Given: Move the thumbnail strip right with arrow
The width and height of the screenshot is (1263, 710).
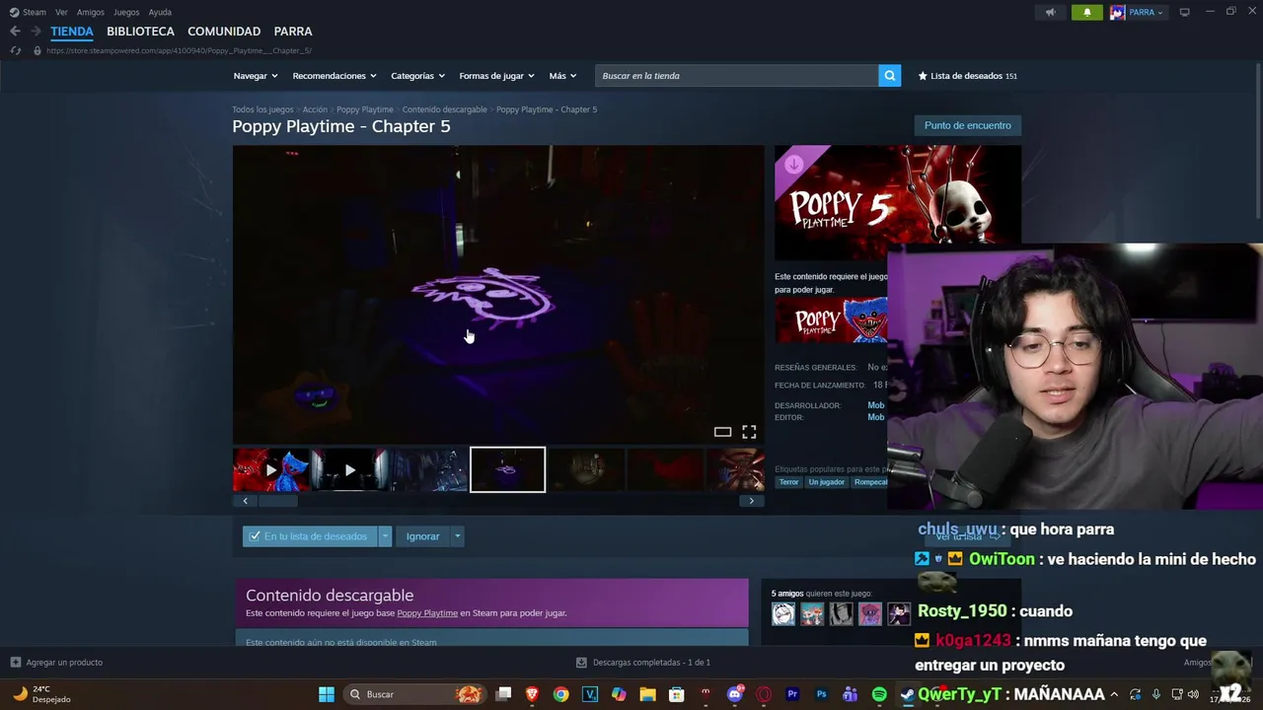Looking at the screenshot, I should pyautogui.click(x=751, y=501).
